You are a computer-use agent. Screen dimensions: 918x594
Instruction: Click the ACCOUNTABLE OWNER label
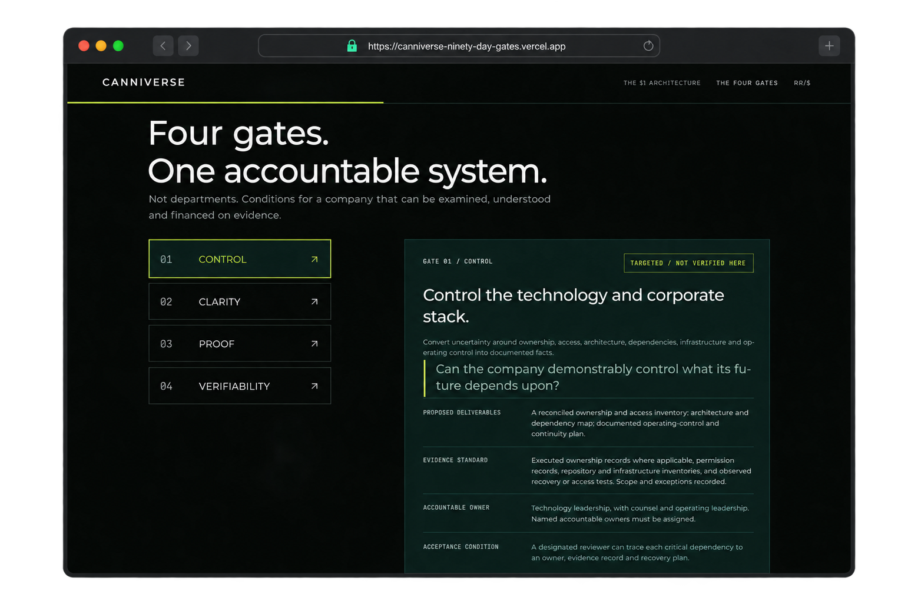pos(456,507)
